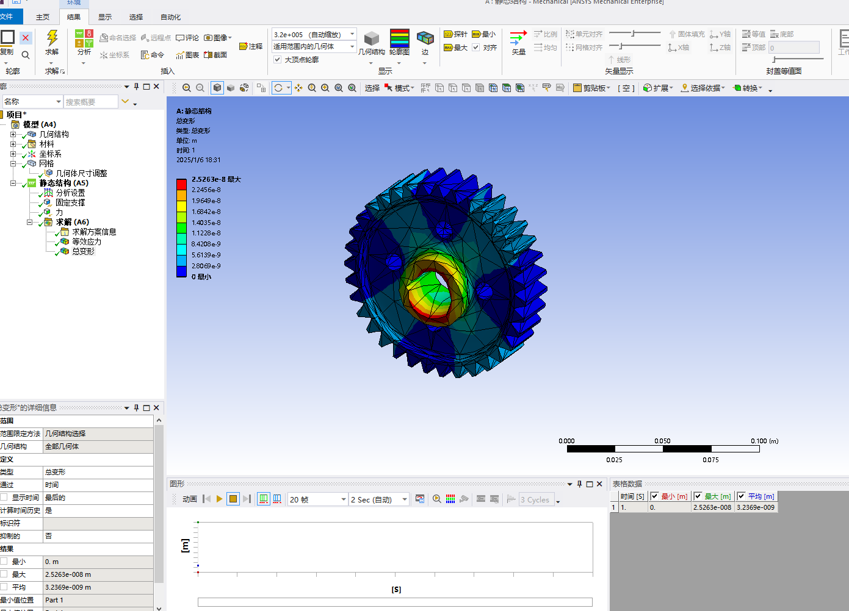
Task: Select 等效应力 in the tree
Action: [87, 241]
